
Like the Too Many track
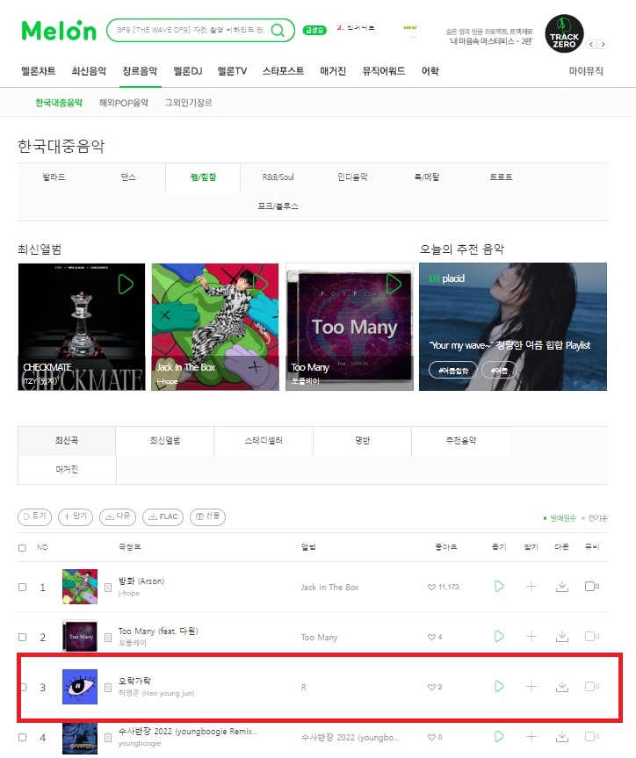click(x=431, y=637)
